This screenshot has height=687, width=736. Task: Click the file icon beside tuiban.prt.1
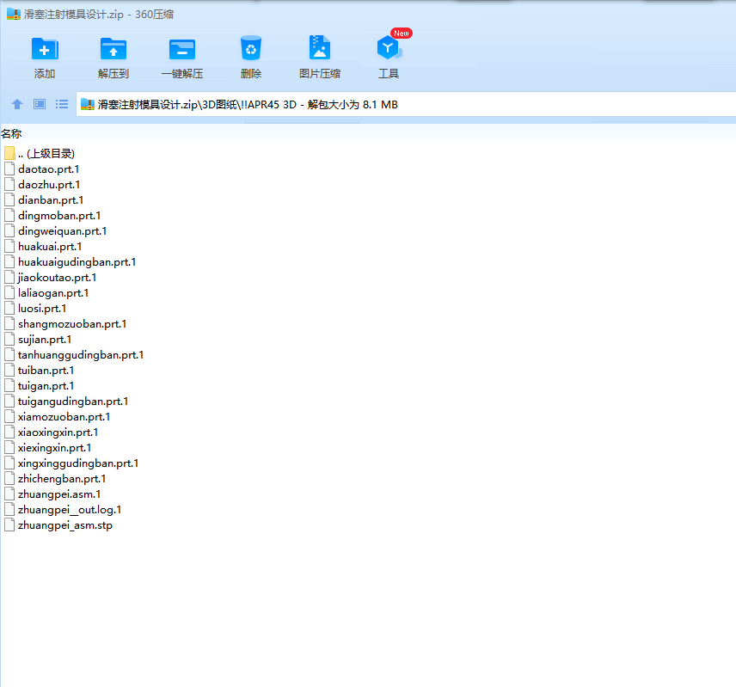9,371
